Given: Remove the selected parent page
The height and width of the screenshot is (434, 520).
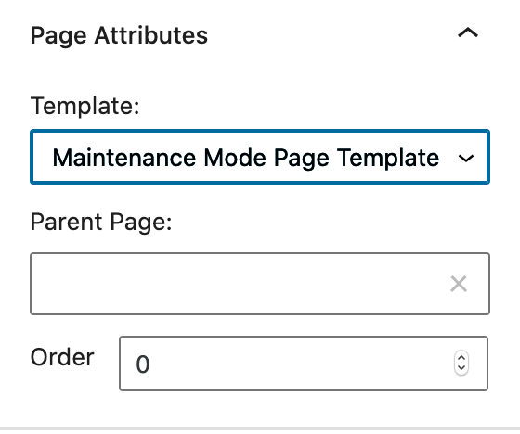Looking at the screenshot, I should point(459,284).
